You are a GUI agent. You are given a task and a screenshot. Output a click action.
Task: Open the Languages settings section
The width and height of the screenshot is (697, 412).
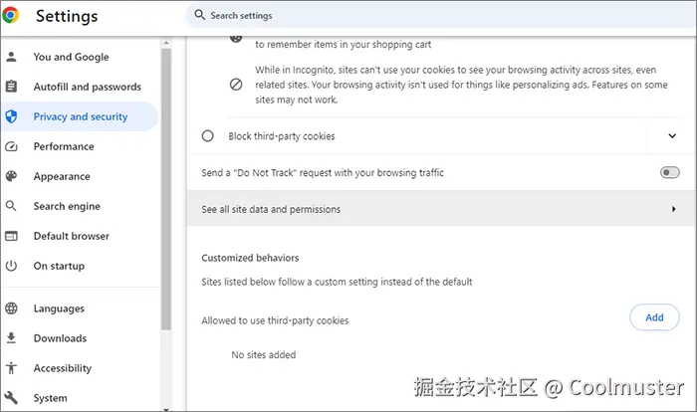pyautogui.click(x=59, y=309)
